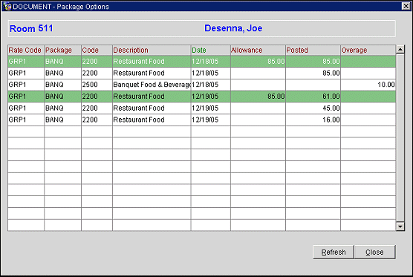Image resolution: width=413 pixels, height=277 pixels.
Task: Sort by the Rate Code column header
Action: pos(26,50)
